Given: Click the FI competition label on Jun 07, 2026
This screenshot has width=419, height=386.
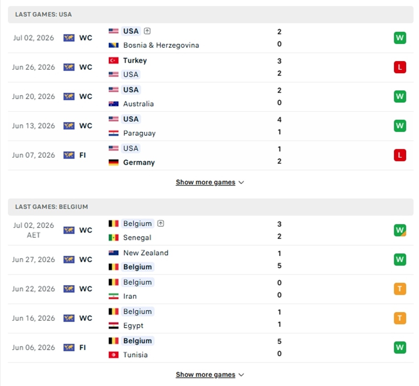Looking at the screenshot, I should point(82,155).
